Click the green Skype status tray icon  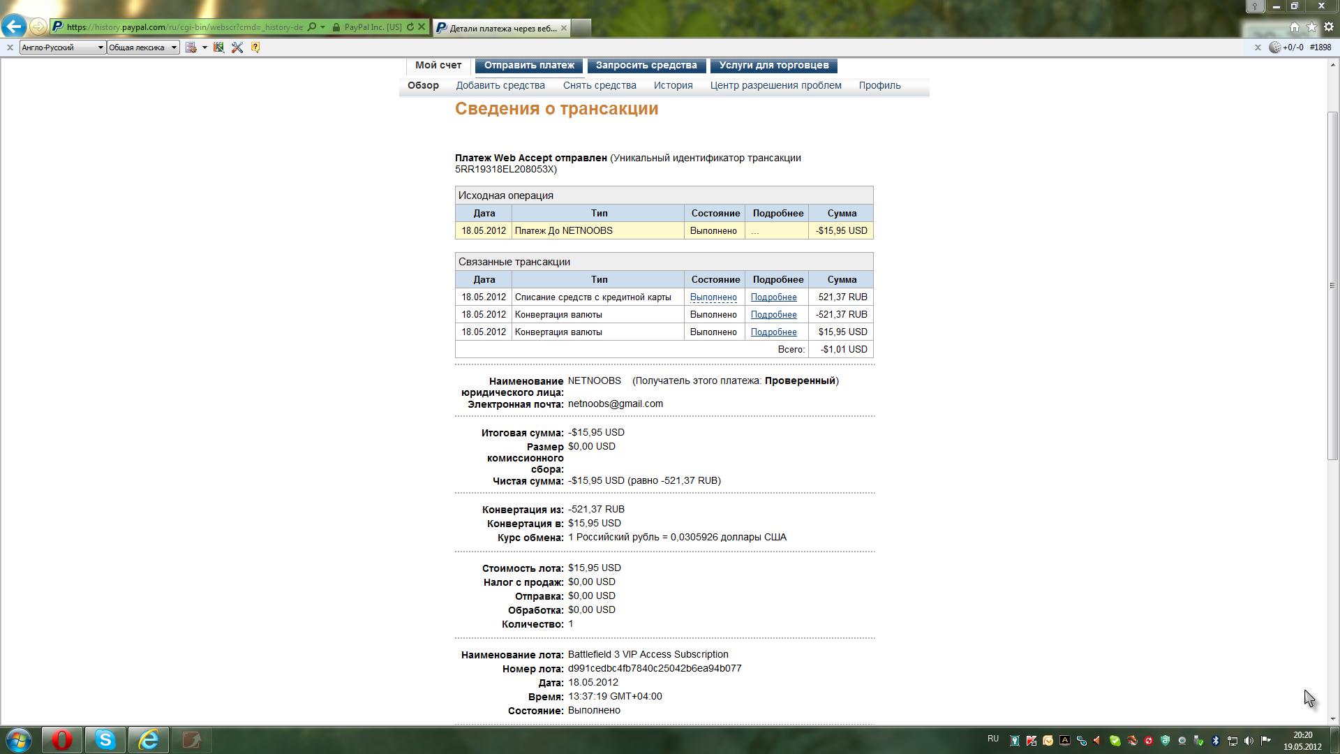pyautogui.click(x=1115, y=741)
